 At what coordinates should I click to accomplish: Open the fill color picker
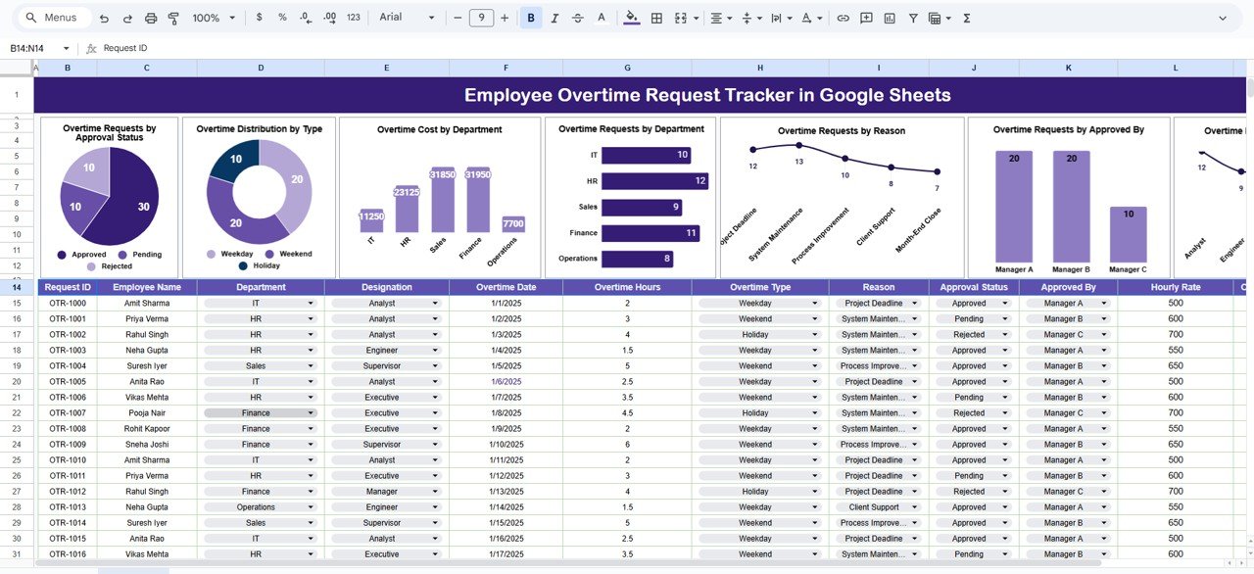click(632, 17)
